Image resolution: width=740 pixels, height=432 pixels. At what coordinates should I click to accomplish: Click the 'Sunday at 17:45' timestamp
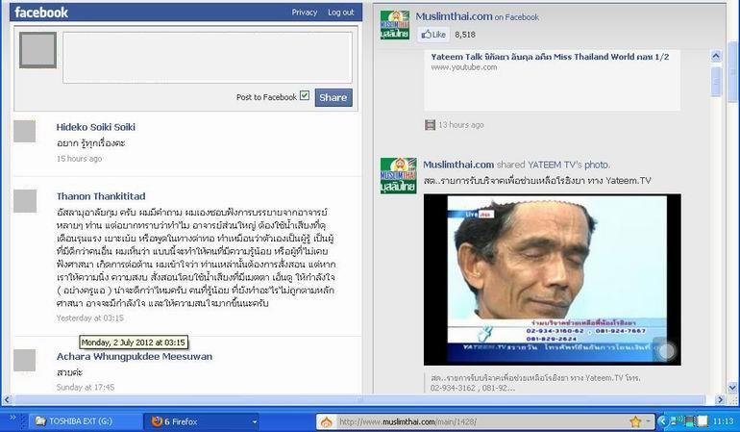coord(86,387)
